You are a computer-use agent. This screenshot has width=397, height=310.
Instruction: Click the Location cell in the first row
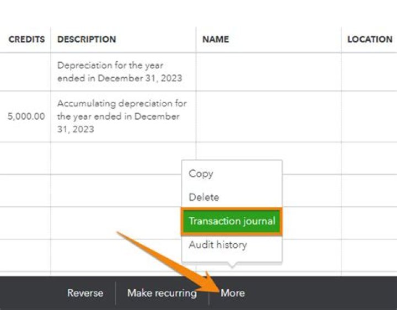tap(369, 72)
